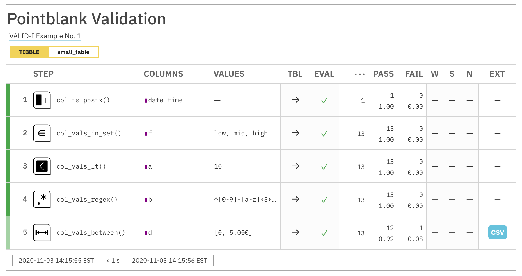Click the truncated regex value in step 4

coord(245,200)
